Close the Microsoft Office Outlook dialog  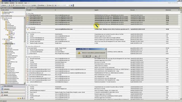[x=106, y=49]
